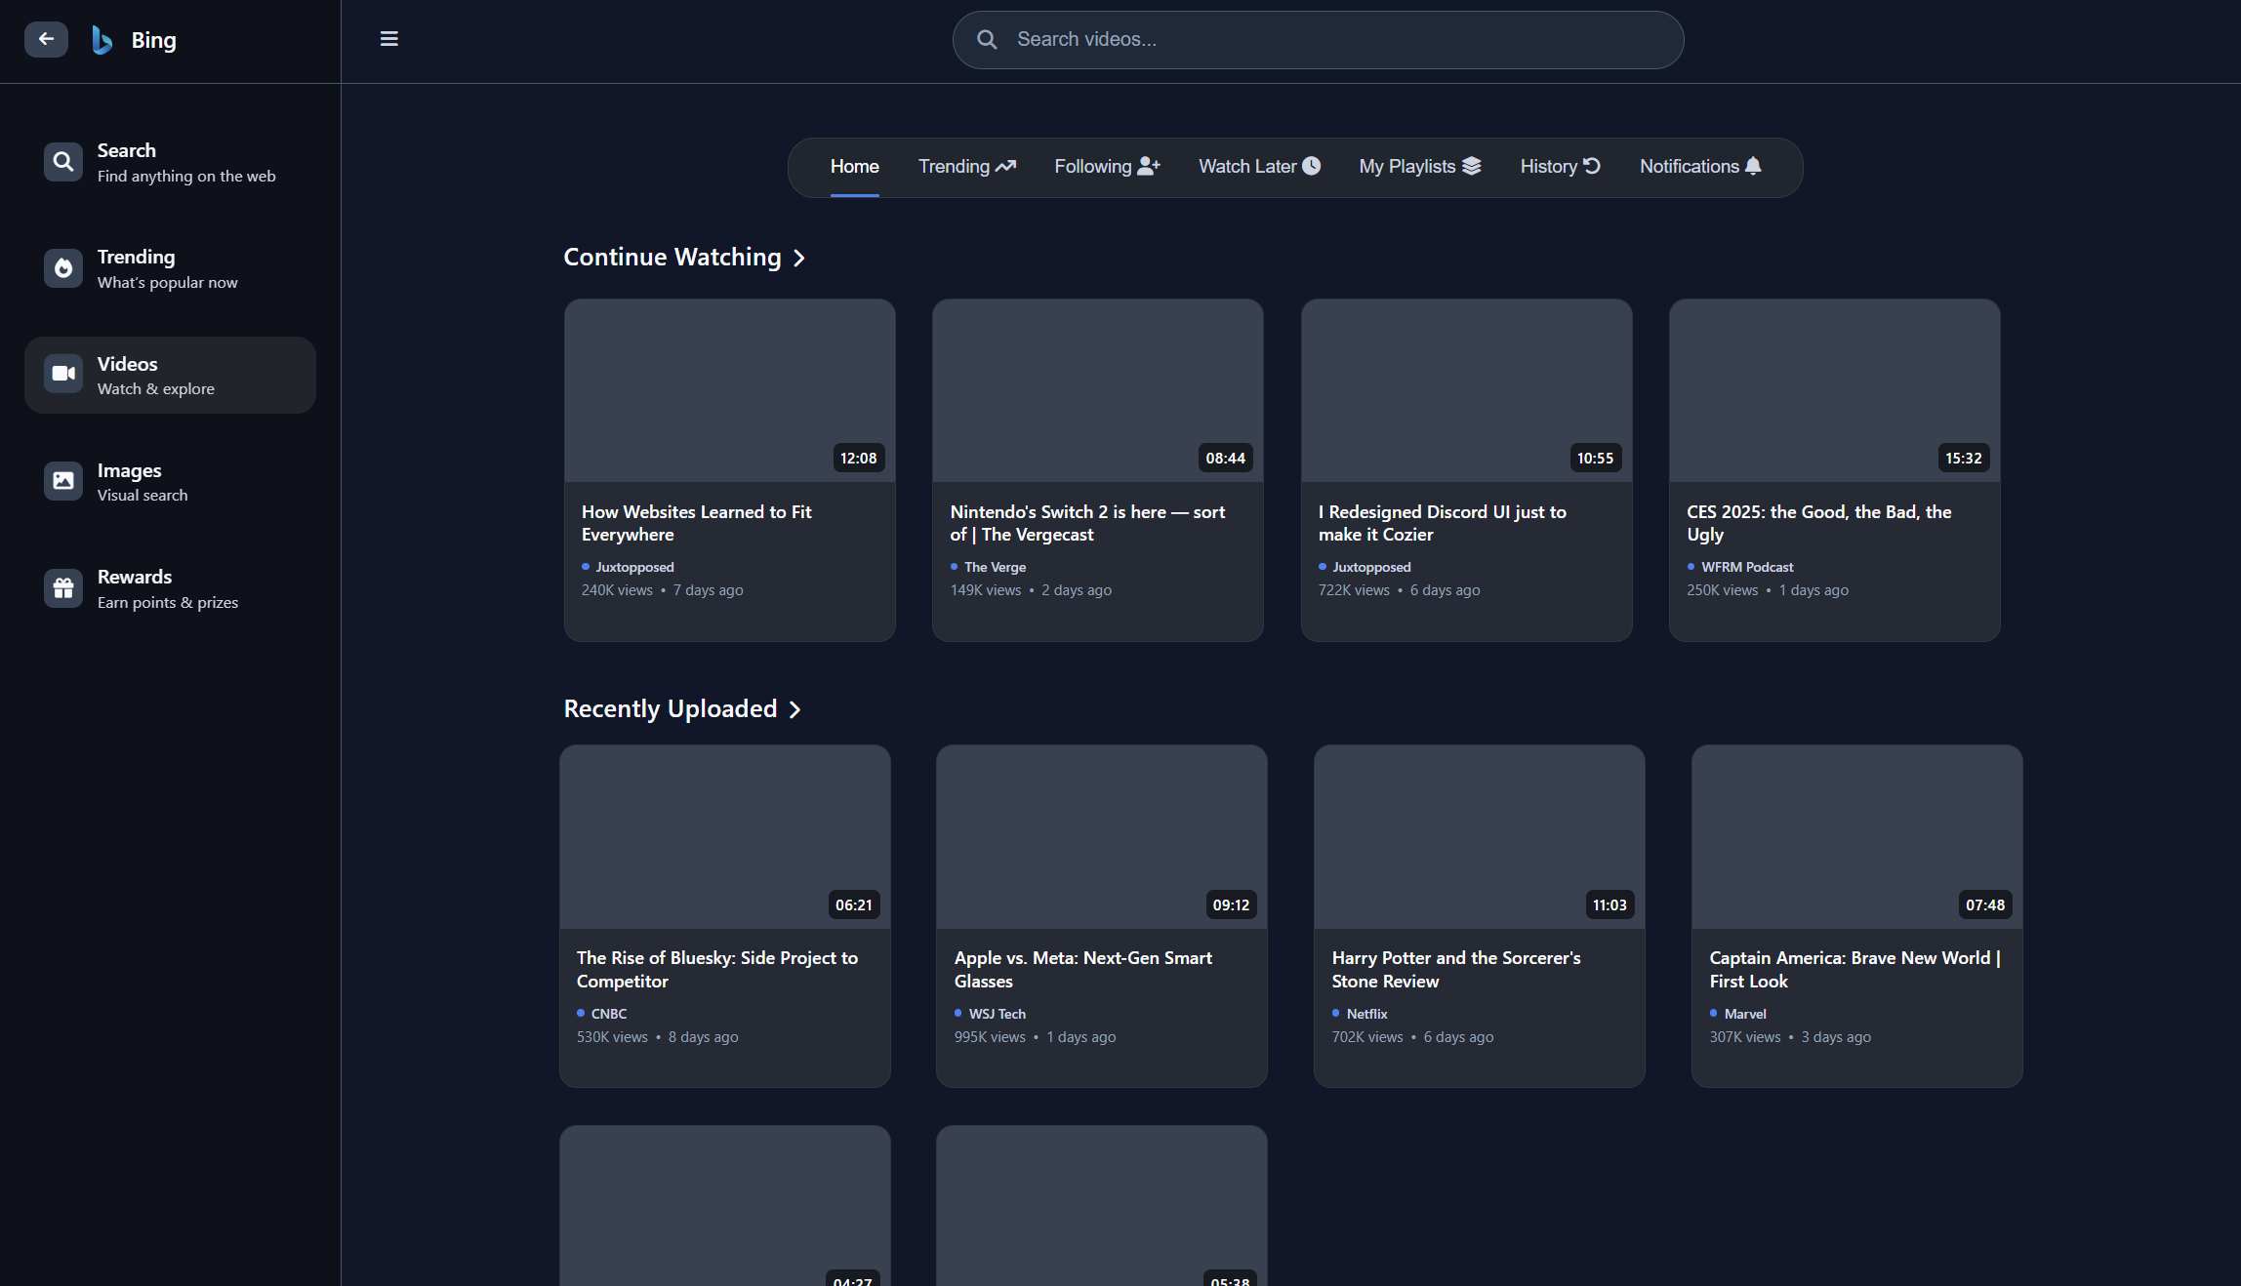Click the magnifier icon in video search bar
This screenshot has height=1286, width=2241.
pyautogui.click(x=987, y=40)
